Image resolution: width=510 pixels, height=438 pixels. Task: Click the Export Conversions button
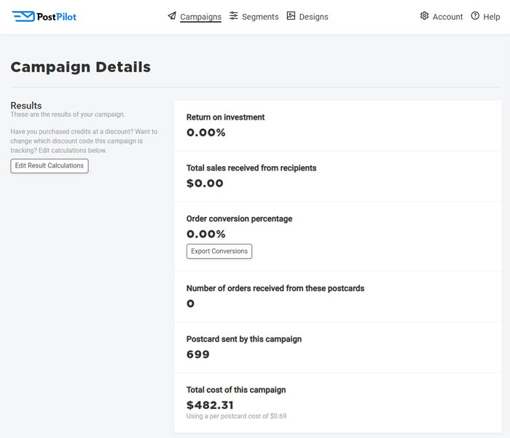coord(219,251)
